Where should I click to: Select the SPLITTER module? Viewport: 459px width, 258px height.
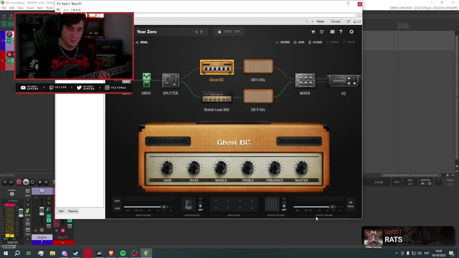tap(170, 81)
